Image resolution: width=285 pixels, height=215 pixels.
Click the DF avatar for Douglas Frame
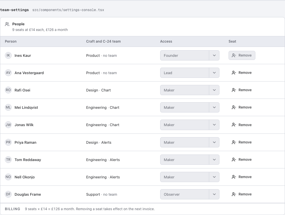pyautogui.click(x=8, y=194)
